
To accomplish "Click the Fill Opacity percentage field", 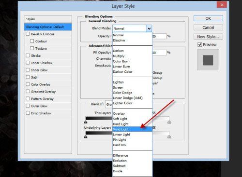I will point(159,53).
